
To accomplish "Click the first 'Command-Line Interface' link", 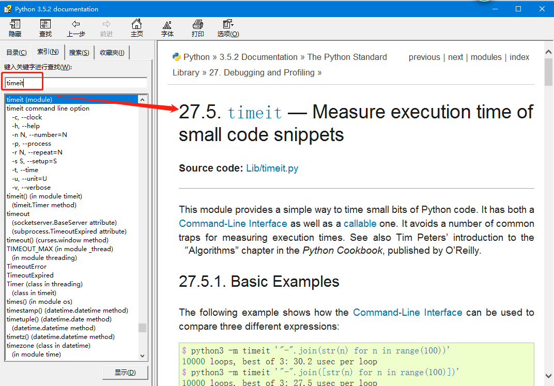I will [x=233, y=224].
